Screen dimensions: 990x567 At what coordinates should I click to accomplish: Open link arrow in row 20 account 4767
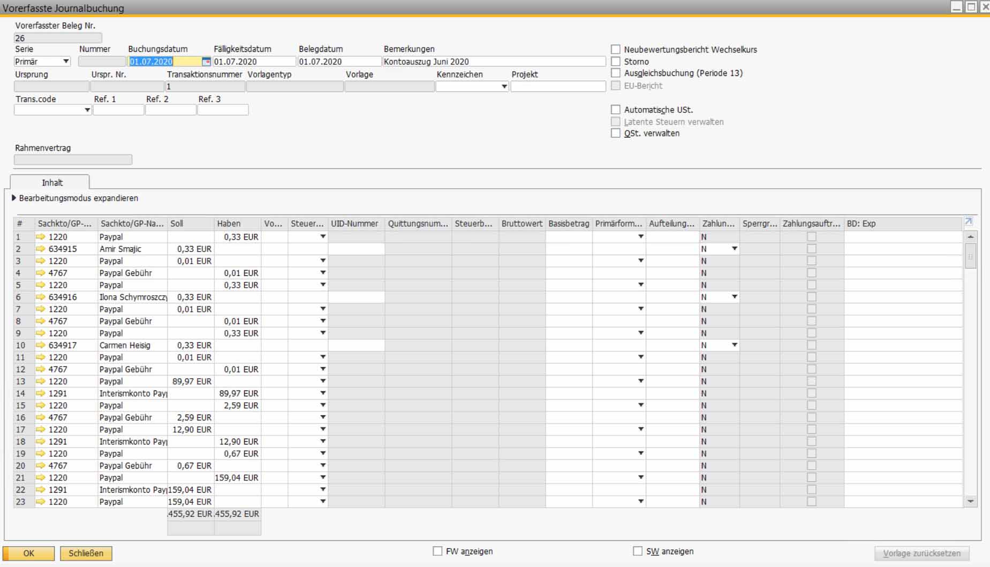[x=41, y=465]
